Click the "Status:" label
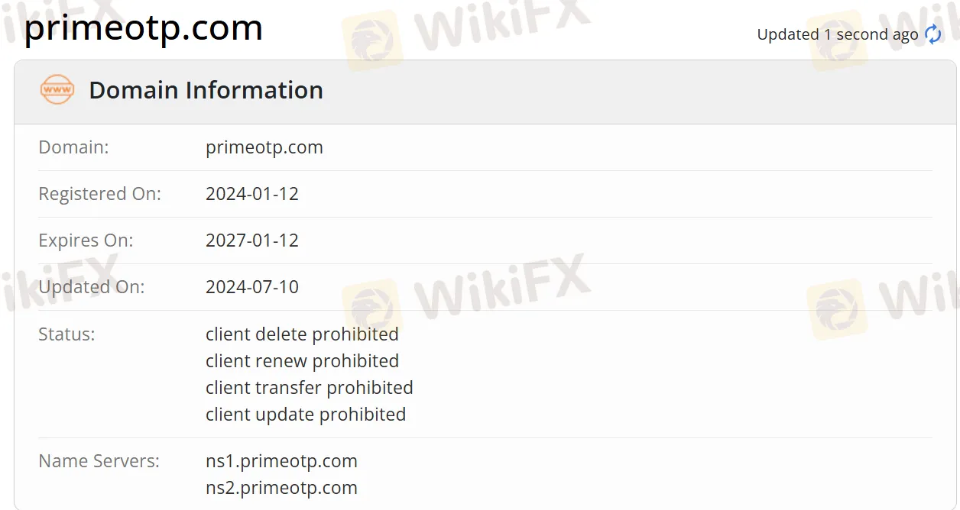The width and height of the screenshot is (960, 510). [66, 334]
